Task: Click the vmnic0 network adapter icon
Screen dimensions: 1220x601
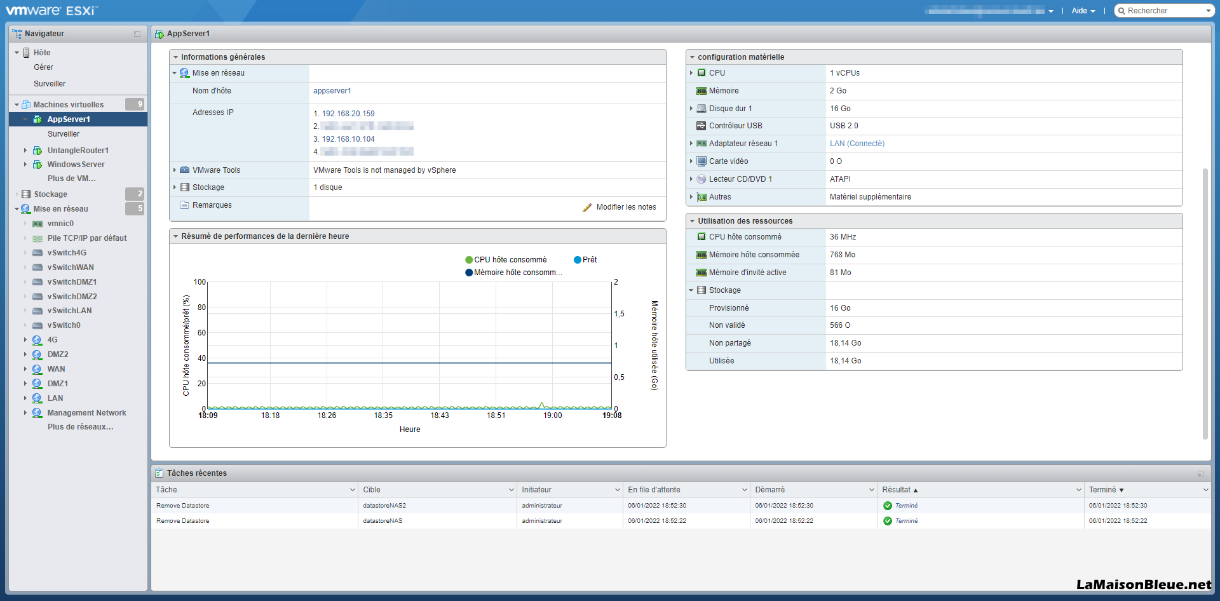Action: [37, 224]
